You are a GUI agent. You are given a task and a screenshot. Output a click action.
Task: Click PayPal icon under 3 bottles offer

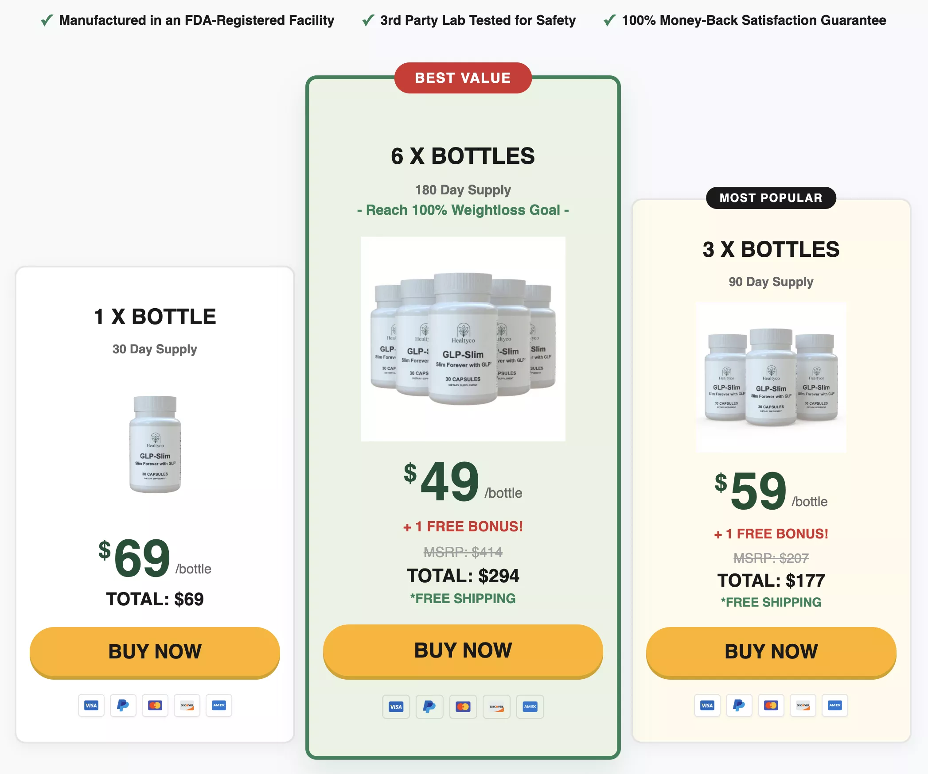coord(739,705)
